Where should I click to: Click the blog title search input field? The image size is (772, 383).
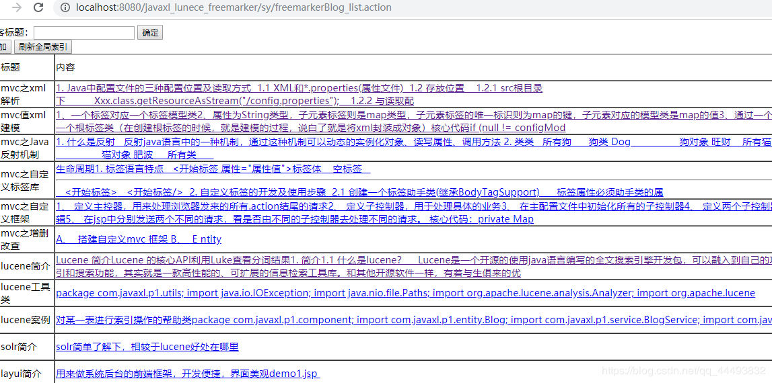(x=84, y=32)
